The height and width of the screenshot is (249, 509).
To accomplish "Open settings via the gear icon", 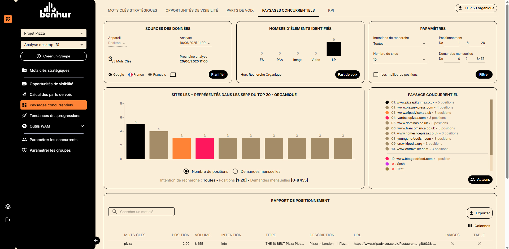I will coord(8,207).
